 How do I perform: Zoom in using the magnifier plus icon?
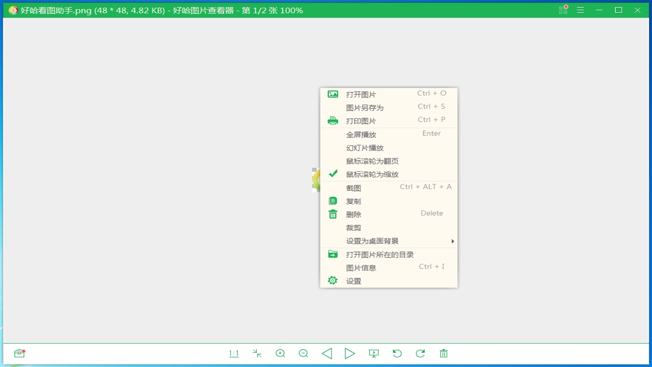point(280,353)
